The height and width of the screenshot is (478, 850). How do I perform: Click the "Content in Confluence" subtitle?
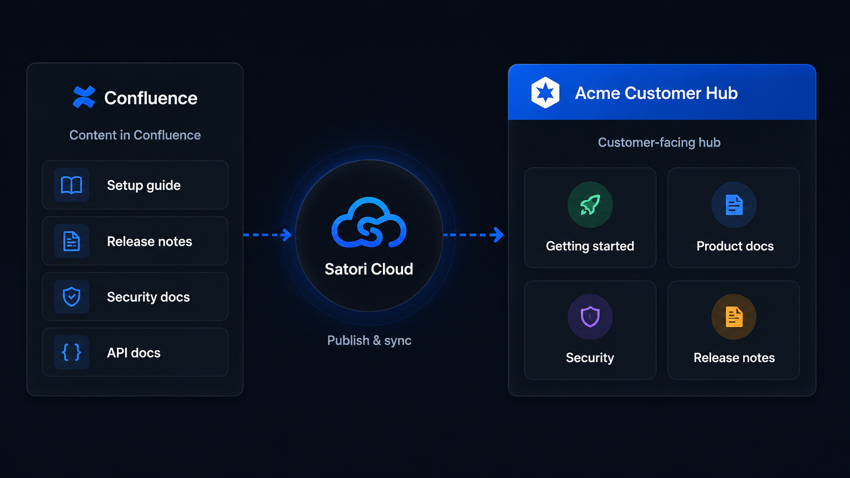[135, 135]
